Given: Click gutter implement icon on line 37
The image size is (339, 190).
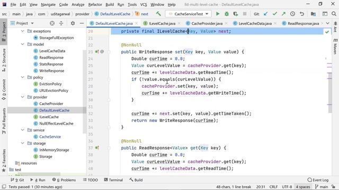Looking at the screenshot, I should click(97, 148).
